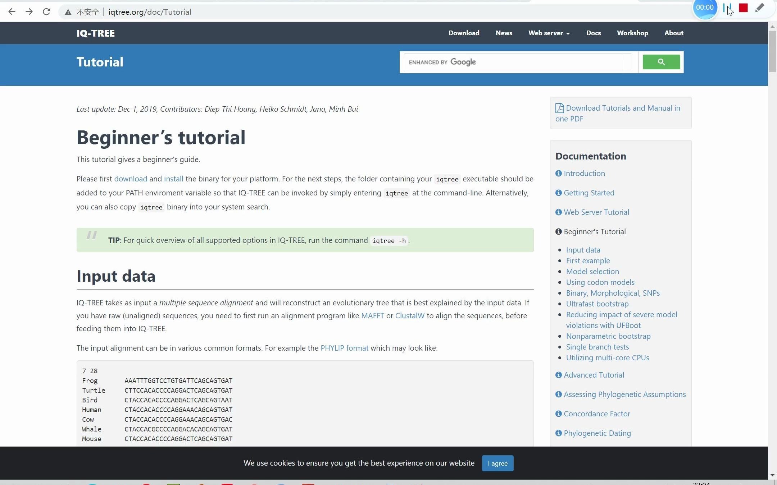Open the Getting Started documentation link

(589, 193)
